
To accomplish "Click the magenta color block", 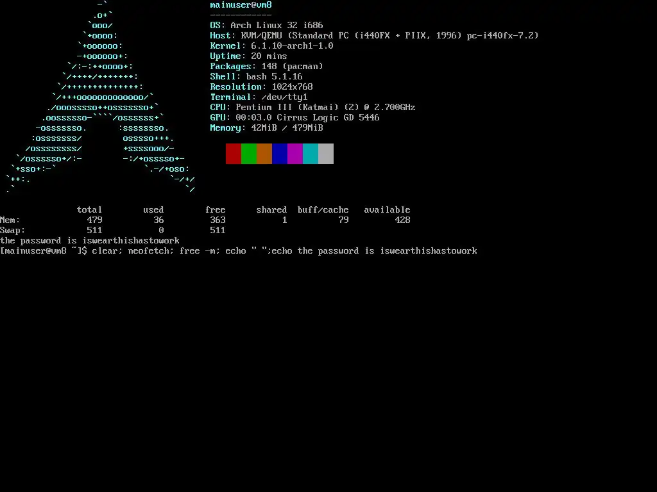I will [295, 154].
